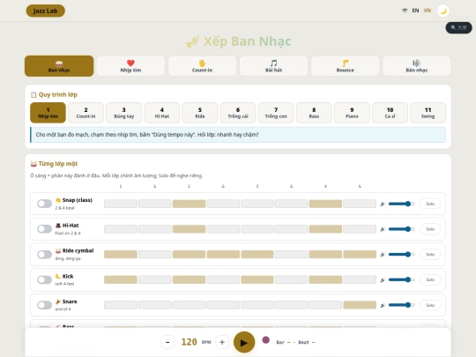This screenshot has width=476, height=357.
Task: Select step 3 Búng tay
Action: (124, 113)
